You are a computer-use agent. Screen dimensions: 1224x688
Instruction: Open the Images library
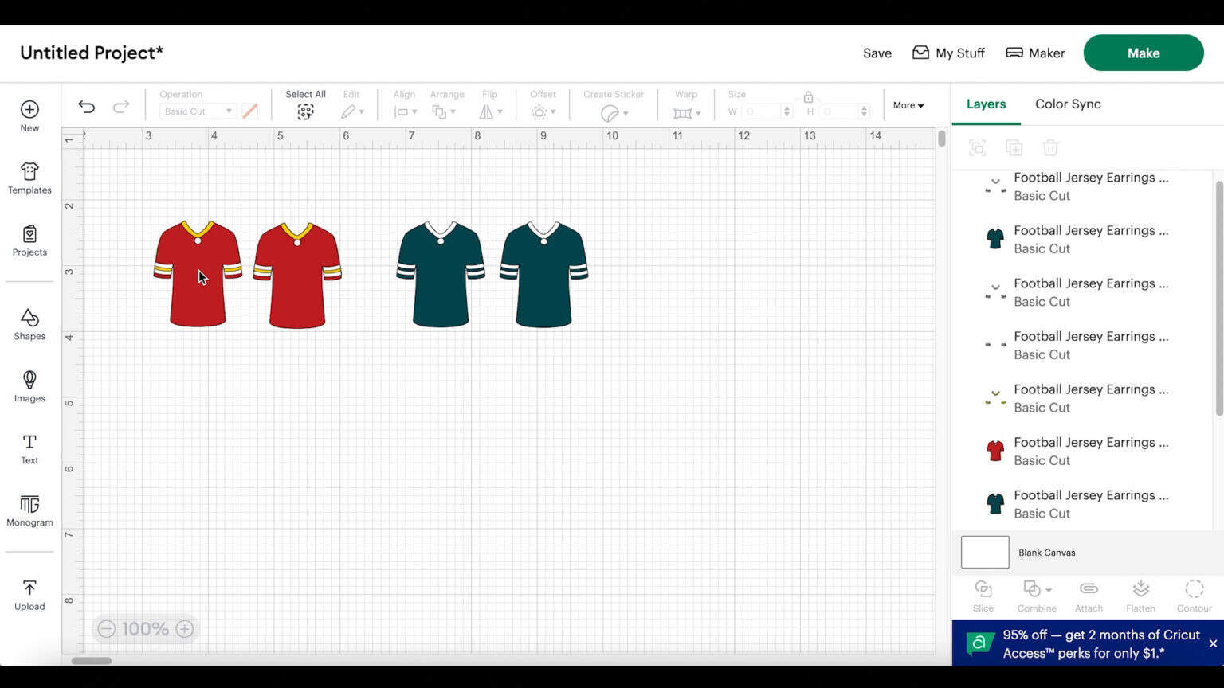(x=29, y=386)
